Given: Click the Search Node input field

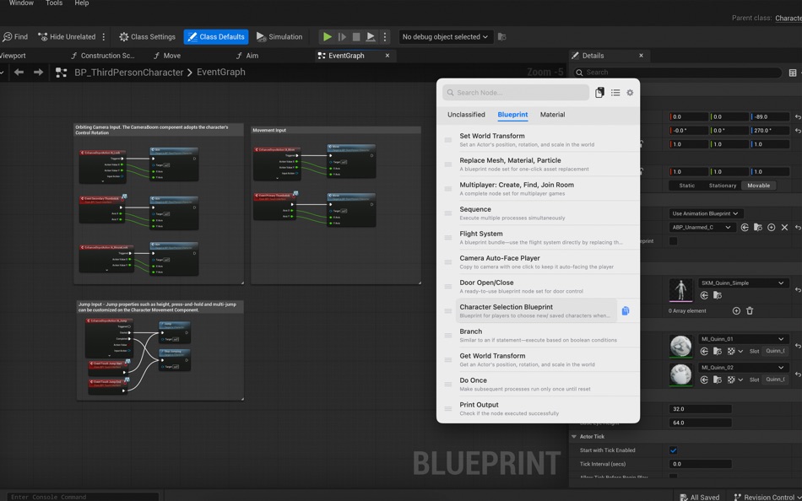Looking at the screenshot, I should (517, 93).
